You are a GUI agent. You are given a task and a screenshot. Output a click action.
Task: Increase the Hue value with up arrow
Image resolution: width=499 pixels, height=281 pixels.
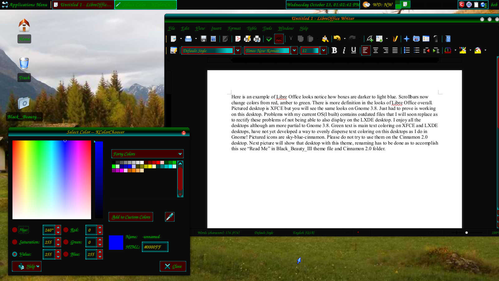tap(58, 228)
